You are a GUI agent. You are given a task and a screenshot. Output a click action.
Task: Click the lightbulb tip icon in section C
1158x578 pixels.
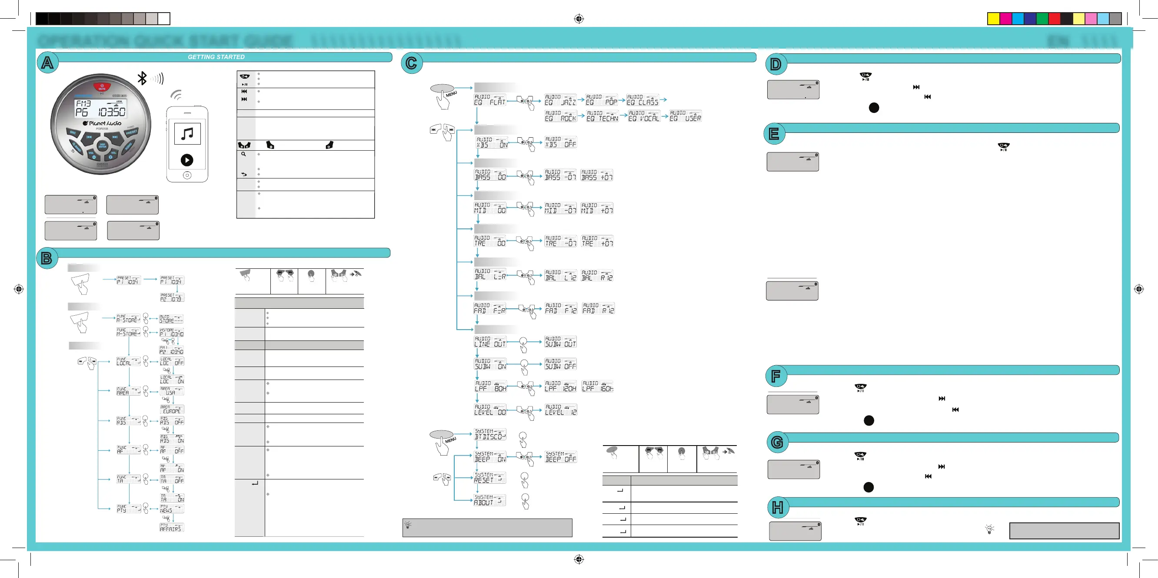(x=408, y=524)
